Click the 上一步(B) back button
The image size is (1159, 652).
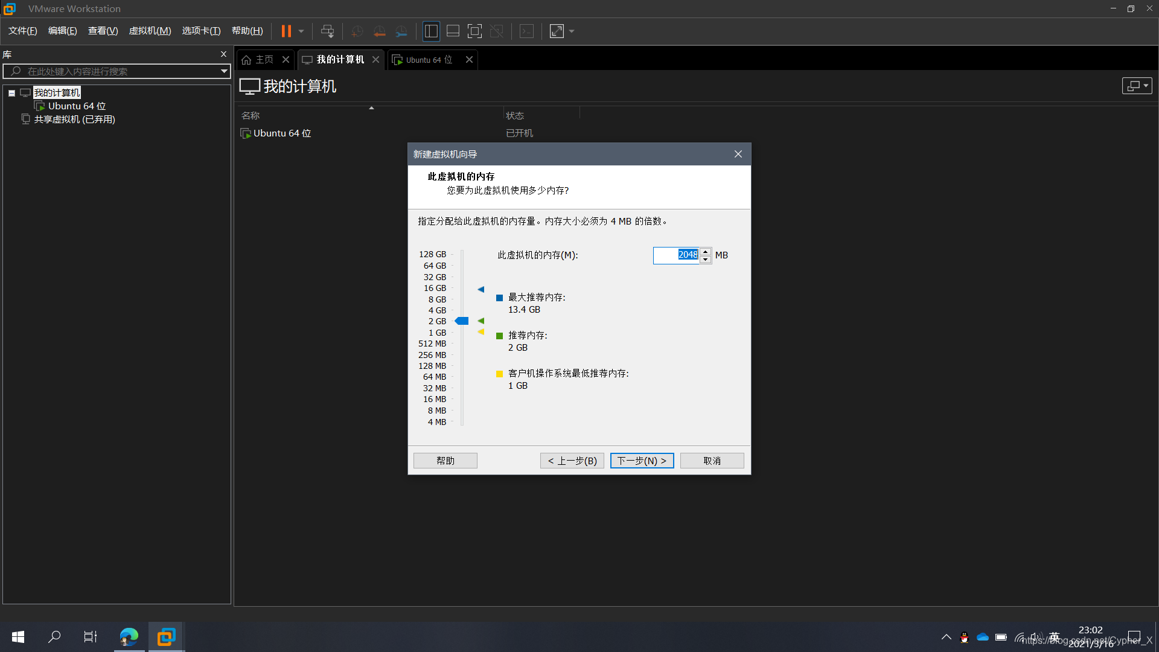[x=572, y=461]
